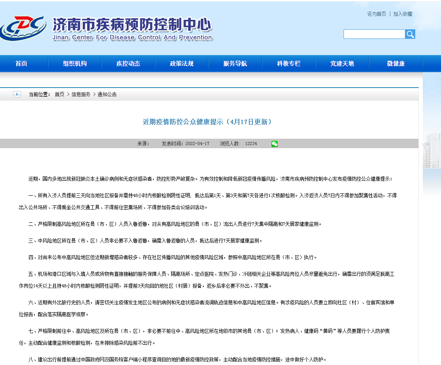Click the publish date 2022-04-17
This screenshot has height=365, width=441.
197,144
